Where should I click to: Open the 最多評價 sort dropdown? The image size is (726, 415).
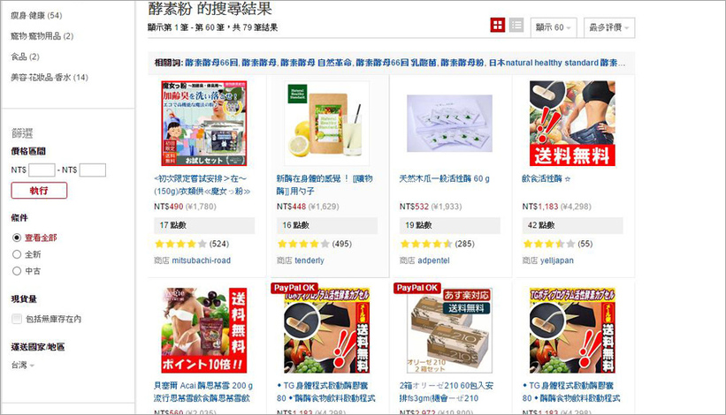[609, 27]
